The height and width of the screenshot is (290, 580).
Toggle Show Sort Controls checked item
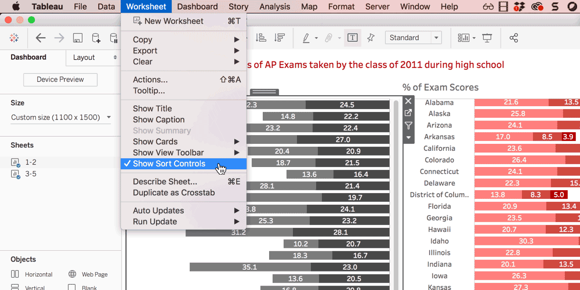[183, 164]
